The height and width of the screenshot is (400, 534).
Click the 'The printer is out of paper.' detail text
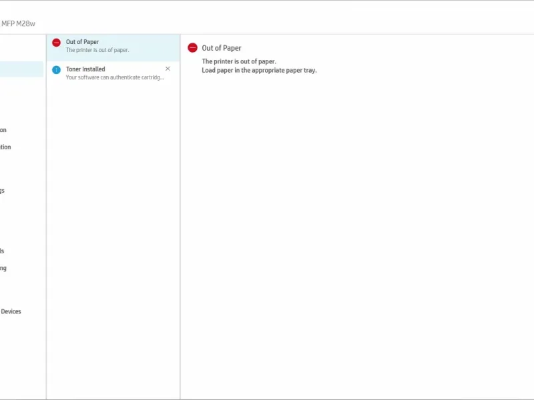[x=239, y=61]
